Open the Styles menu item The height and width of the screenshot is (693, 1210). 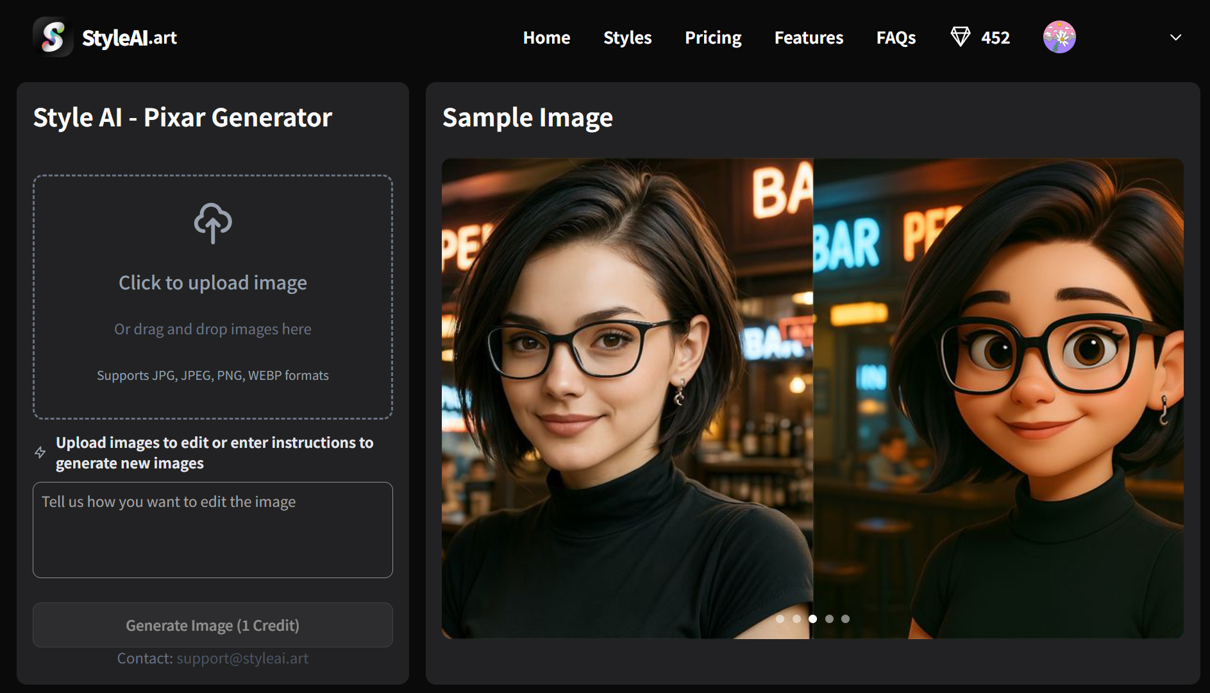(627, 38)
